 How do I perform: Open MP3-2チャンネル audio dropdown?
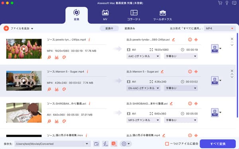(x=143, y=120)
